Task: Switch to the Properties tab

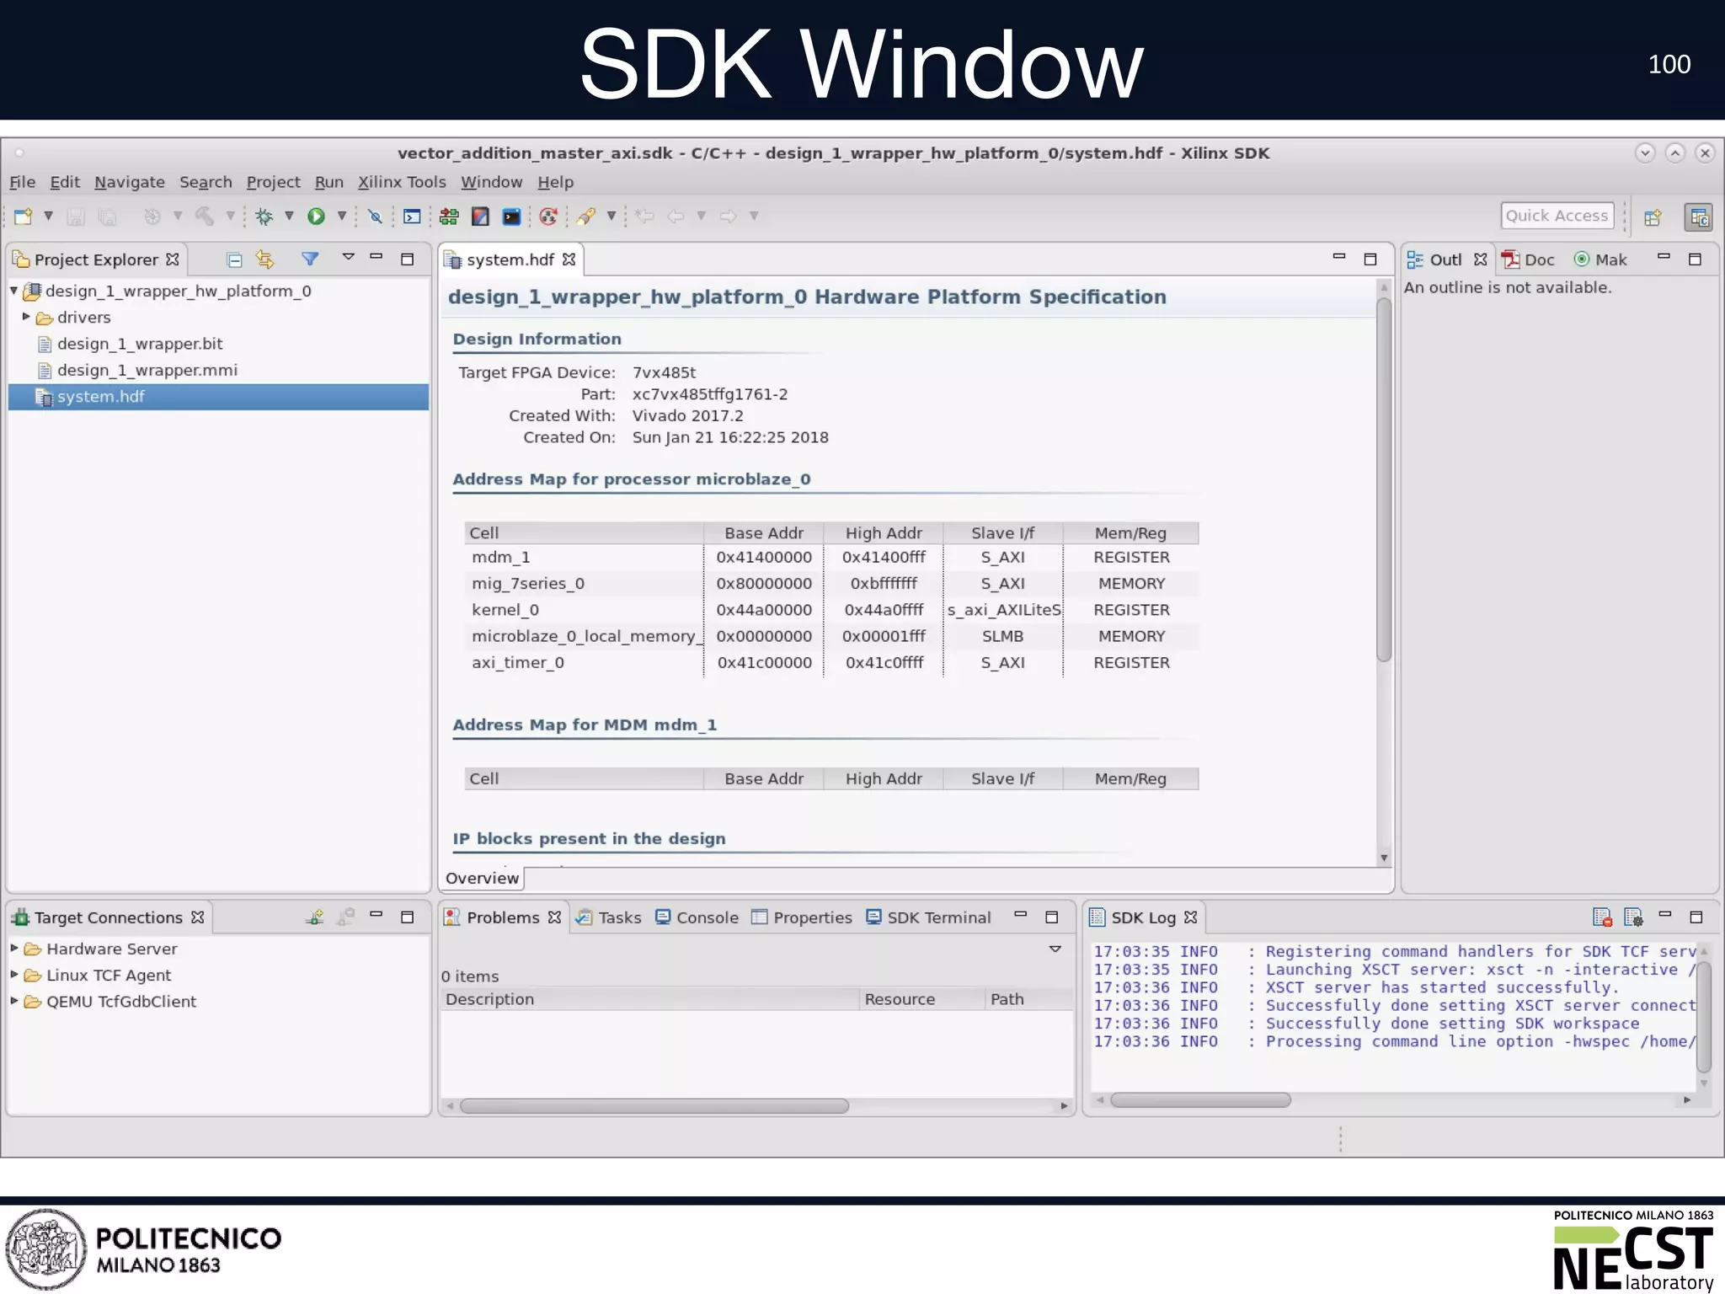Action: [x=802, y=917]
